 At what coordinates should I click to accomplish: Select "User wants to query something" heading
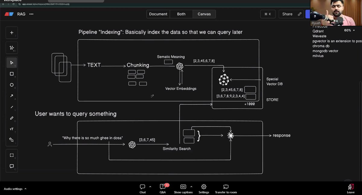point(76,114)
